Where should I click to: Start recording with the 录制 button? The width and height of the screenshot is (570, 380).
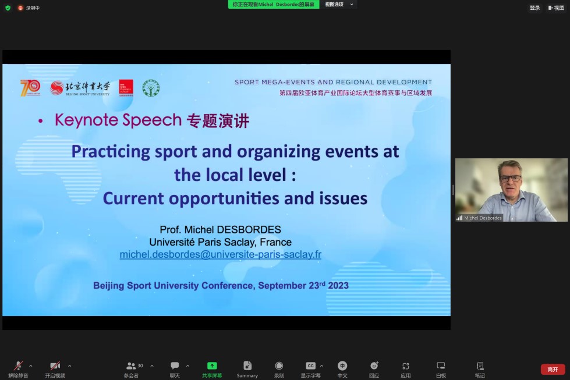(x=279, y=366)
